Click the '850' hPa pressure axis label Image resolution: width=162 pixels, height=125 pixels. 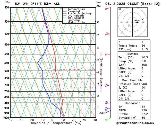tap(7, 103)
